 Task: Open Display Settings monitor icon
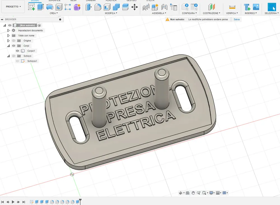click(x=211, y=193)
